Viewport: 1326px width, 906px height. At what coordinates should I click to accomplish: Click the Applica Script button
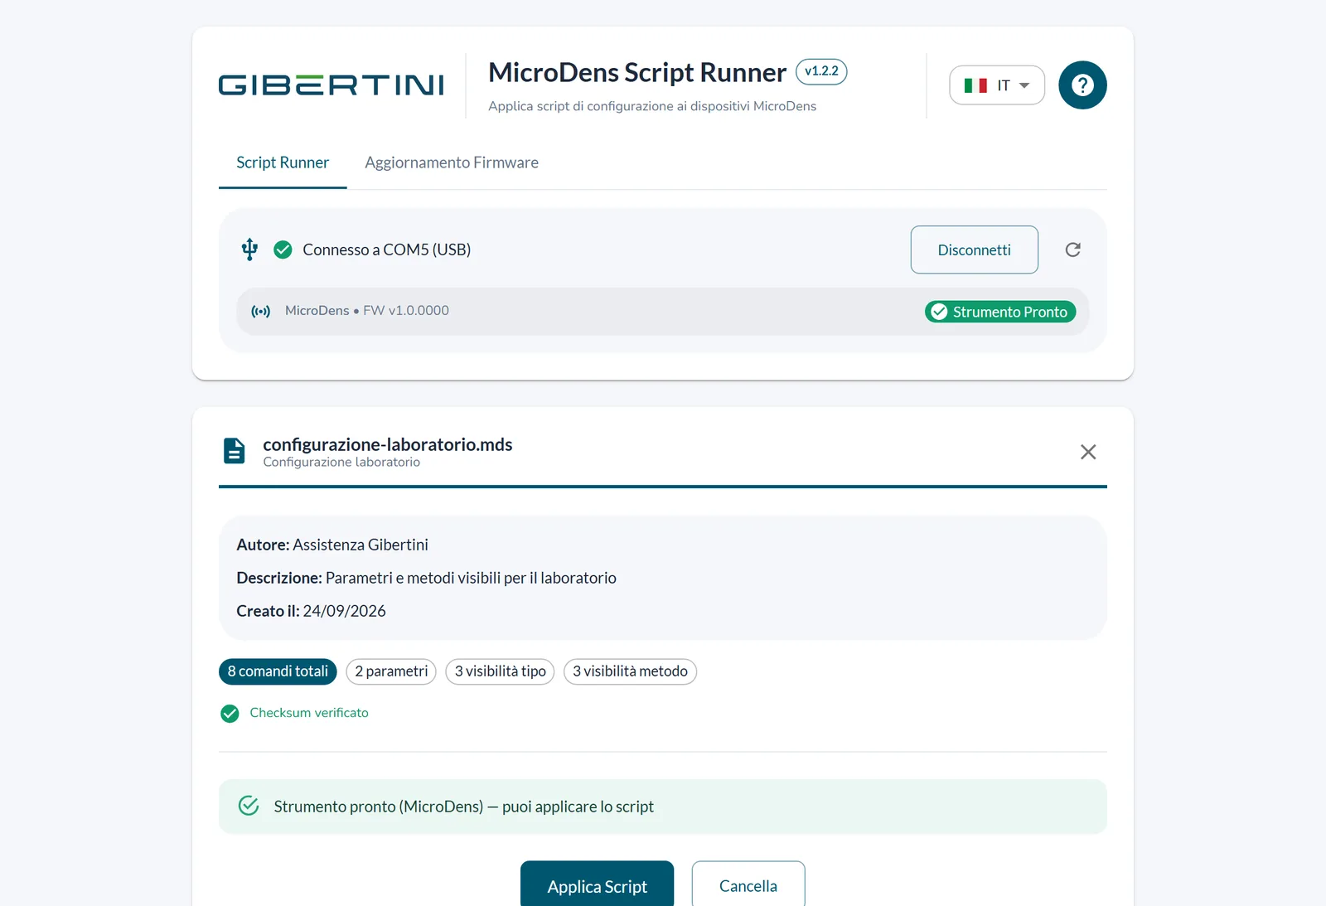coord(597,884)
